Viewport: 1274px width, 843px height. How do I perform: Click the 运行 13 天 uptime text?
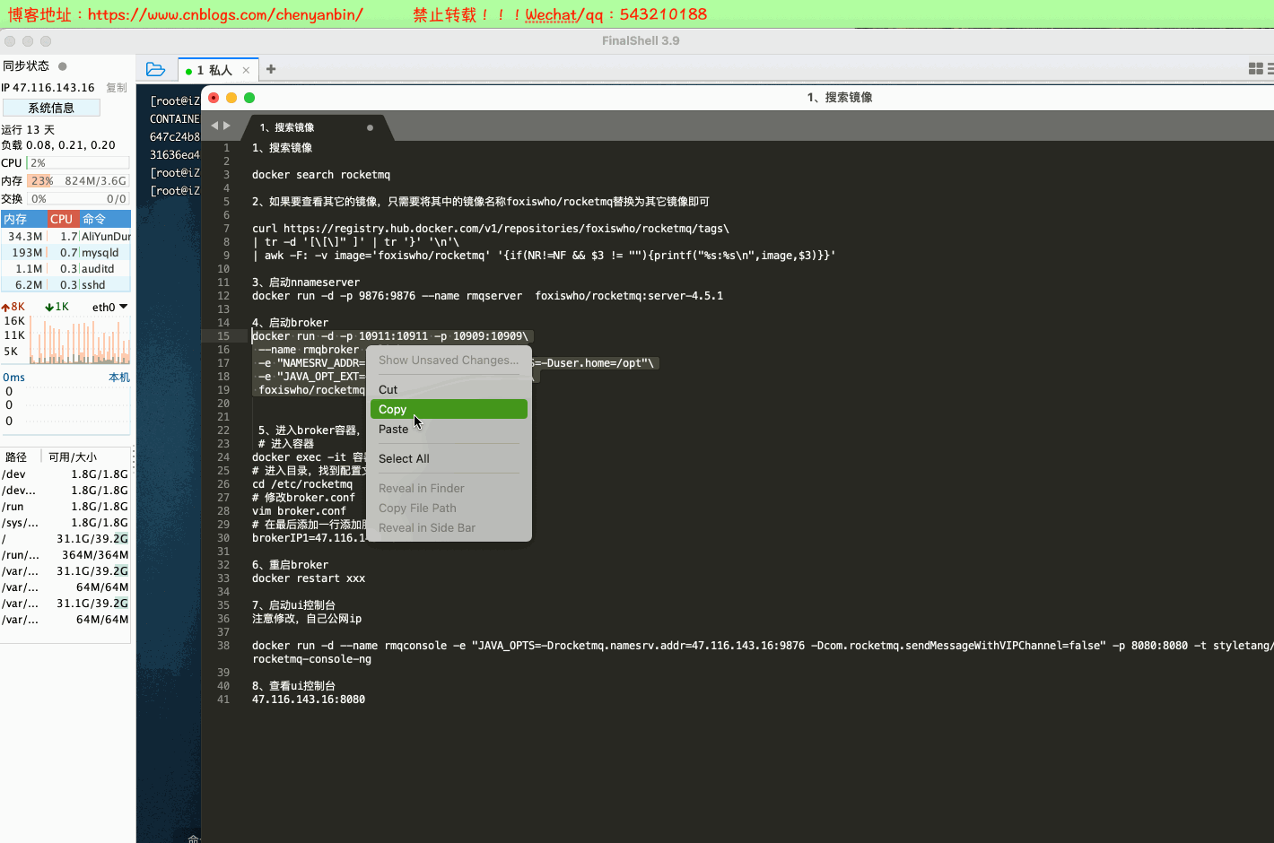pyautogui.click(x=28, y=130)
